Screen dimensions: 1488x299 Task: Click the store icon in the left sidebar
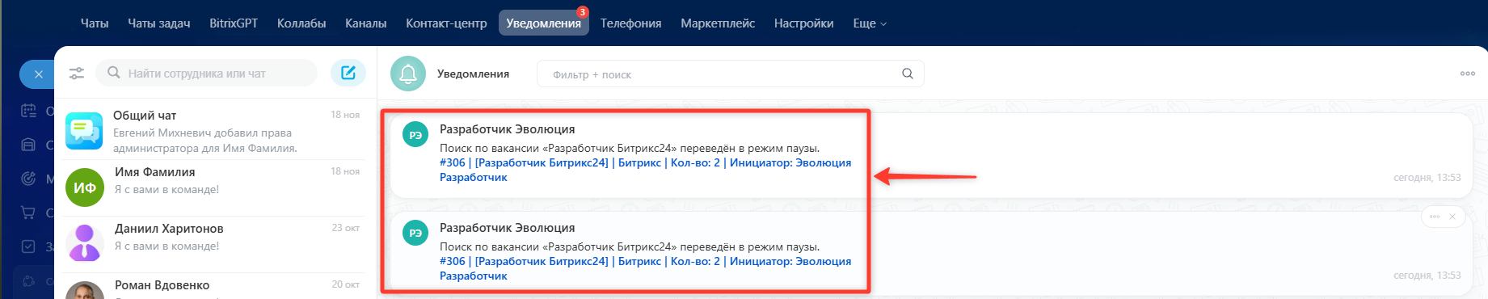point(28,145)
